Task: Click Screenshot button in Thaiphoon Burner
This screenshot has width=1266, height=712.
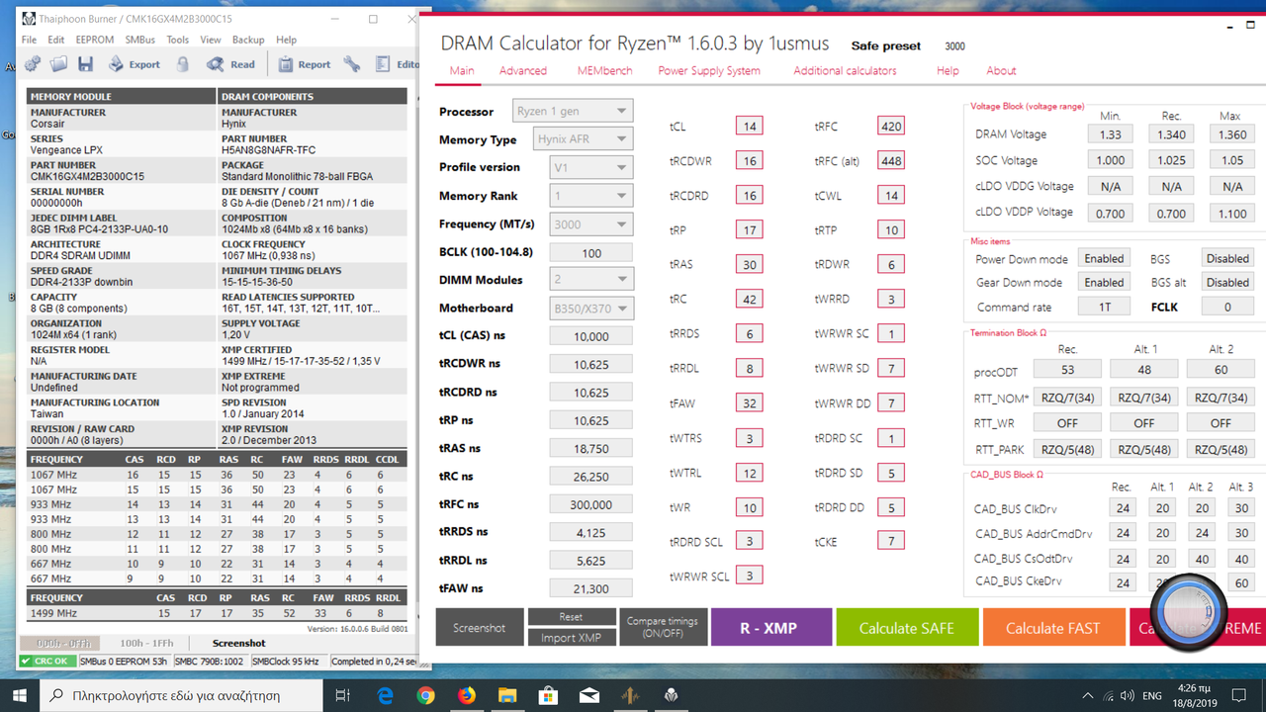Action: (x=238, y=643)
